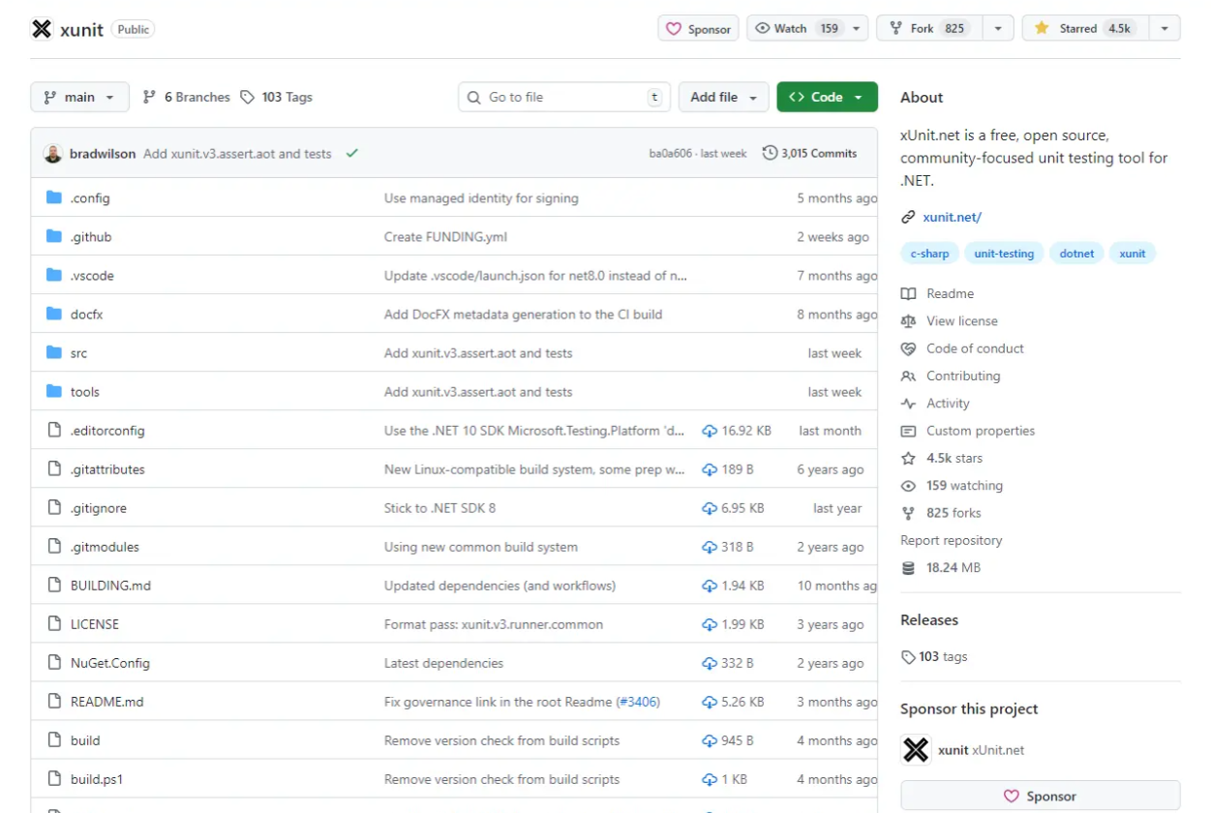Open the Add file dropdown
The height and width of the screenshot is (813, 1211).
tap(724, 97)
